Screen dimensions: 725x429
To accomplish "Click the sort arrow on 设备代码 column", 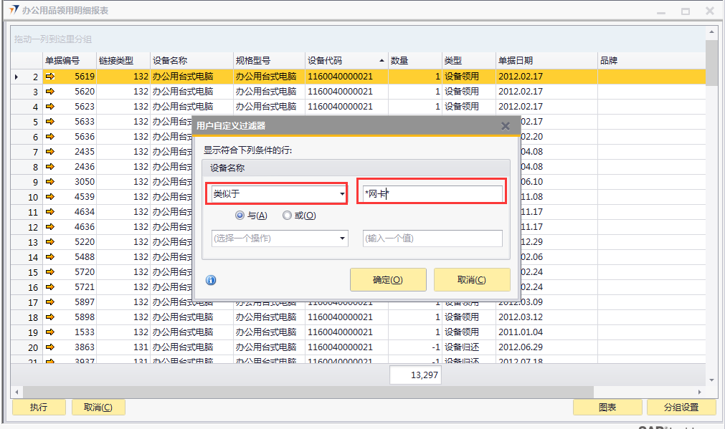I will coord(383,61).
